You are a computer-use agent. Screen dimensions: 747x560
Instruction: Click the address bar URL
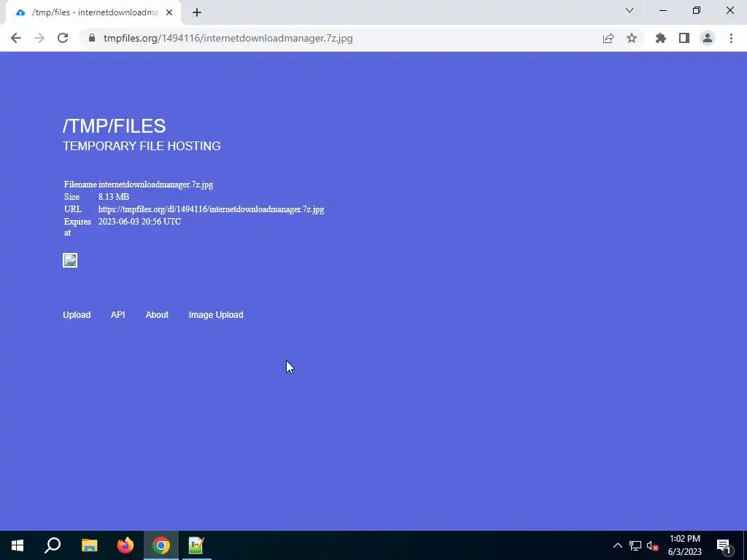[228, 38]
